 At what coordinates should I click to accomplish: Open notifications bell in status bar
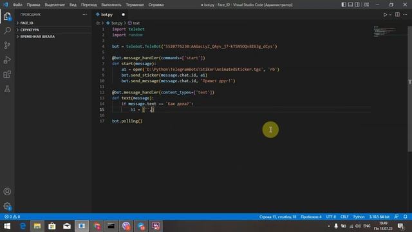point(405,217)
